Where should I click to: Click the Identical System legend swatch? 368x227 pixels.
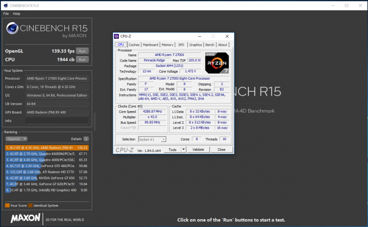[x=30, y=205]
